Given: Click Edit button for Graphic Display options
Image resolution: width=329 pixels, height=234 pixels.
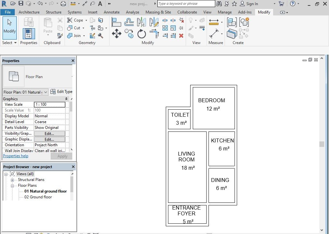Looking at the screenshot, I should coord(49,139).
